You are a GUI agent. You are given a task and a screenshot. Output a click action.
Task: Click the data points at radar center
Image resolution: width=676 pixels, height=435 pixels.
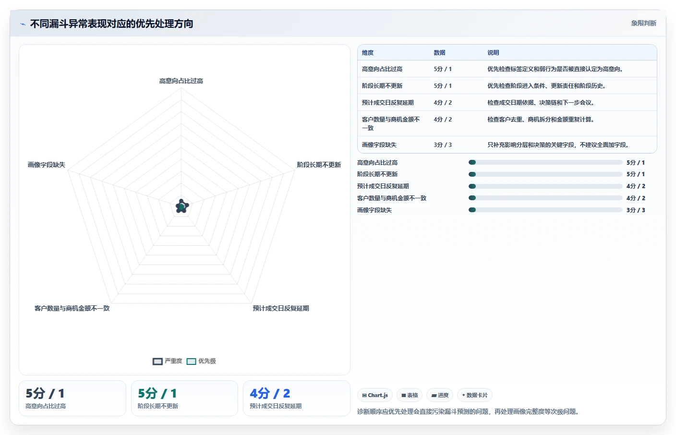pyautogui.click(x=182, y=206)
